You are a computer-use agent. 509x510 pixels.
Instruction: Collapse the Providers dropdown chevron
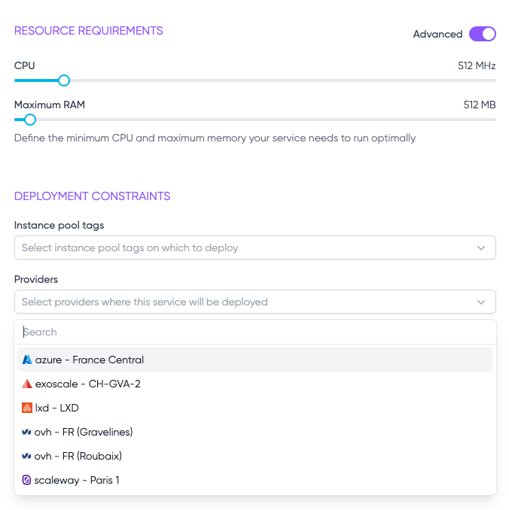[481, 302]
